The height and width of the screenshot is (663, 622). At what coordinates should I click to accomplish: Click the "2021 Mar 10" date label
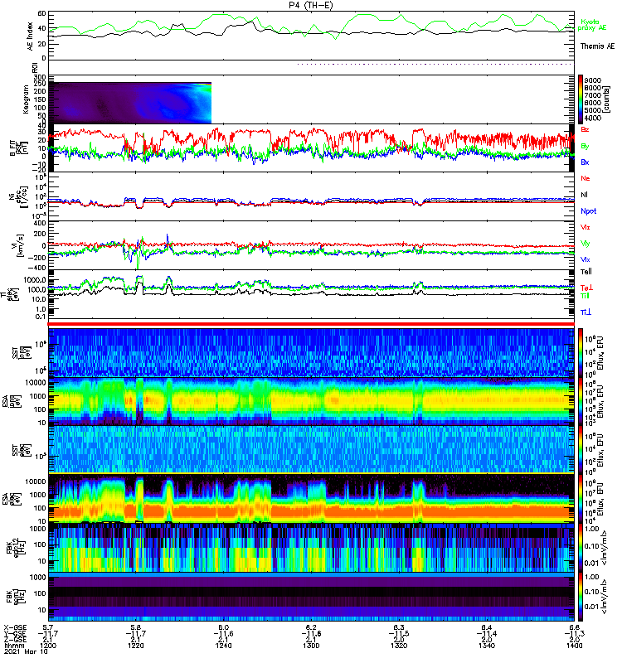[x=26, y=652]
